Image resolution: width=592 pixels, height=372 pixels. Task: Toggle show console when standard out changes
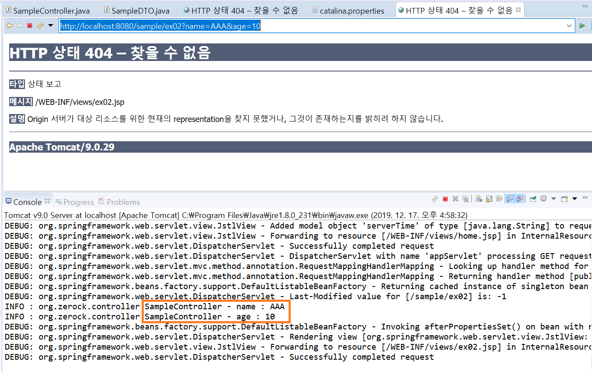click(x=510, y=199)
